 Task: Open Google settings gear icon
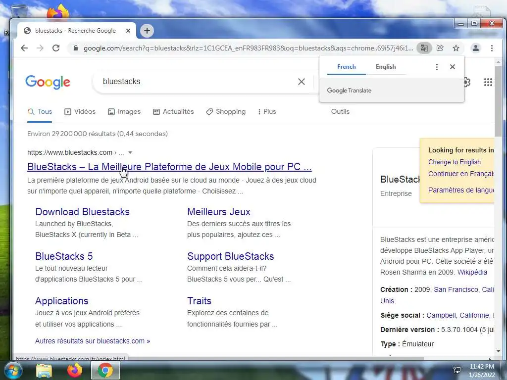click(467, 82)
